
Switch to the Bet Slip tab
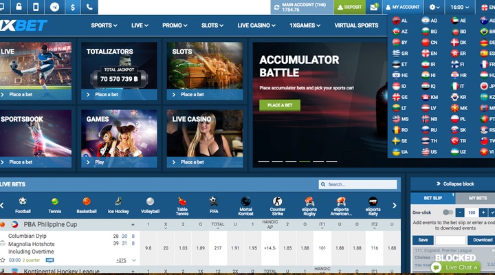click(x=433, y=198)
